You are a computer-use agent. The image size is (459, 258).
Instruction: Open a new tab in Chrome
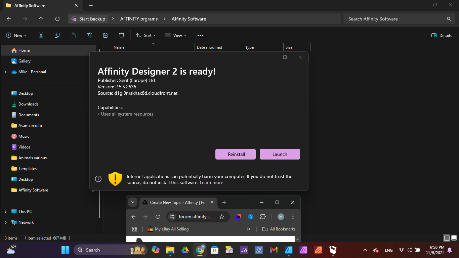click(x=224, y=202)
